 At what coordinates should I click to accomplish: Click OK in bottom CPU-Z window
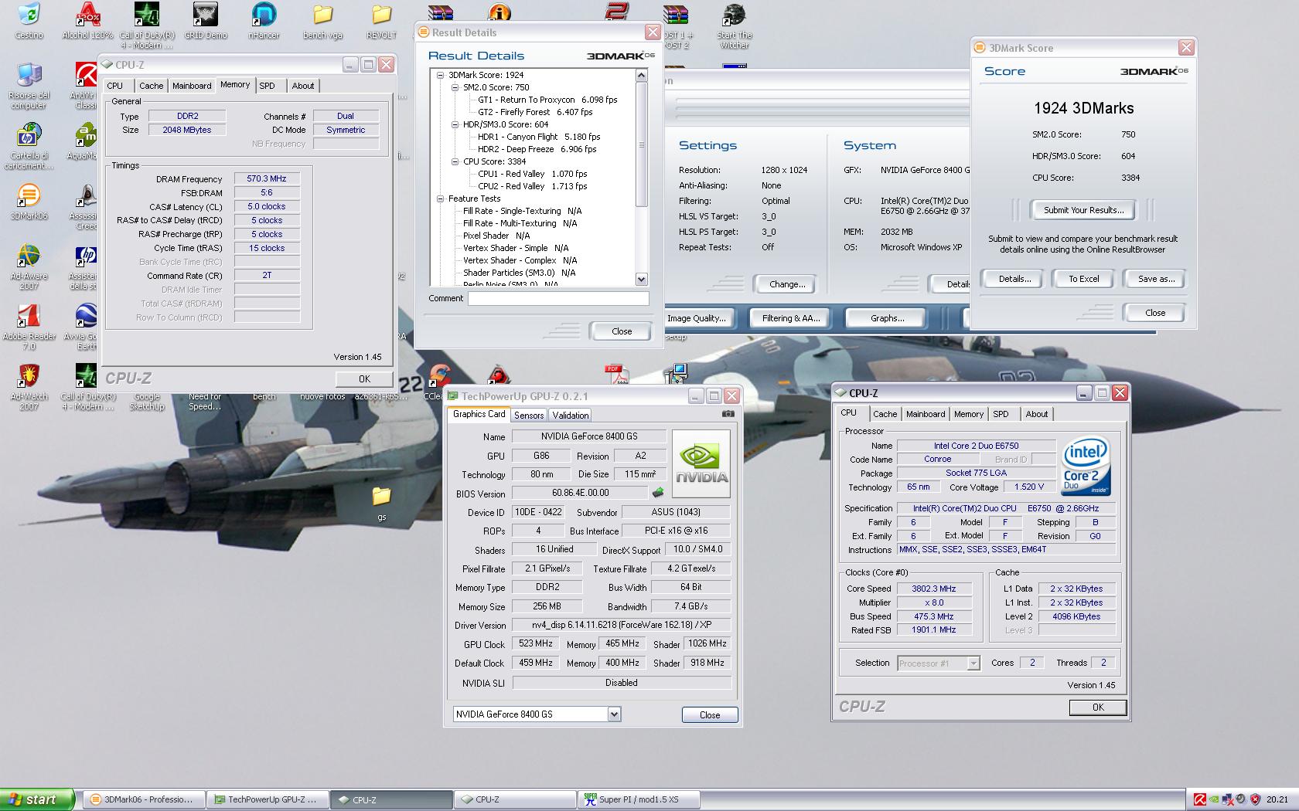click(1098, 708)
